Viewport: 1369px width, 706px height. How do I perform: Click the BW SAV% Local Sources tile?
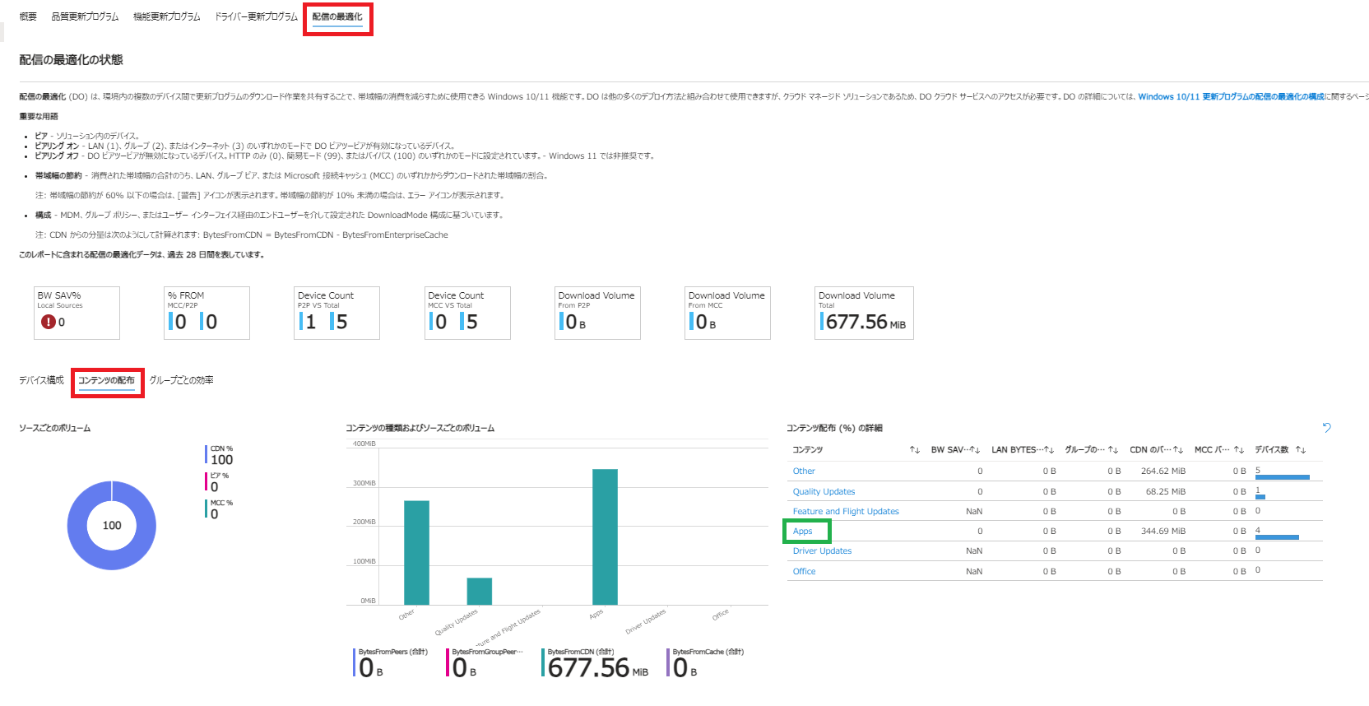point(77,313)
